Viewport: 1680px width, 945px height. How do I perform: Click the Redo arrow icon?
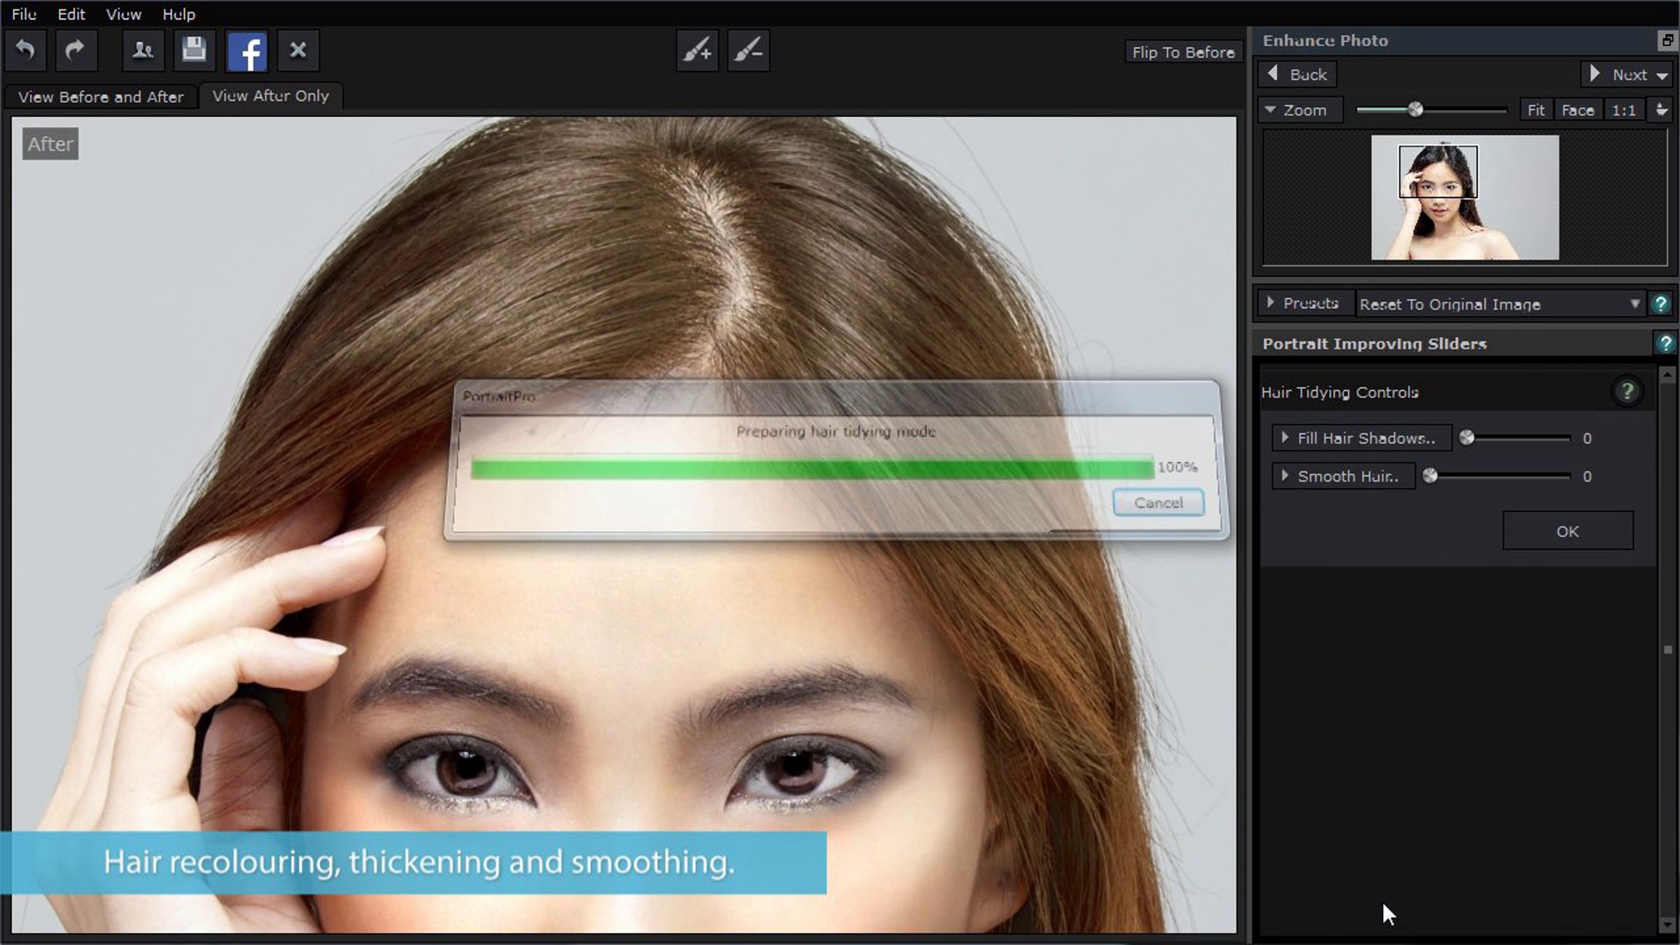pos(76,50)
